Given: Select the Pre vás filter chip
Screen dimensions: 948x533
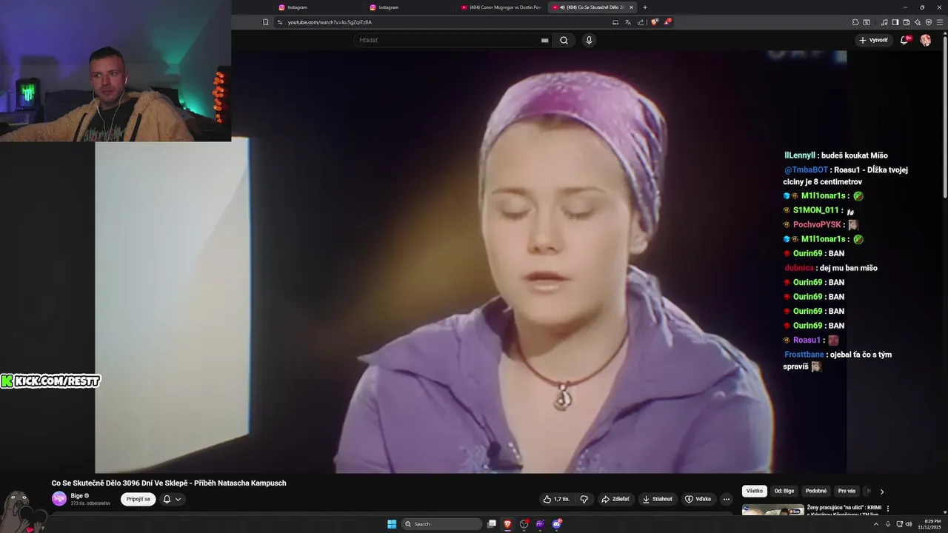Looking at the screenshot, I should (x=847, y=491).
